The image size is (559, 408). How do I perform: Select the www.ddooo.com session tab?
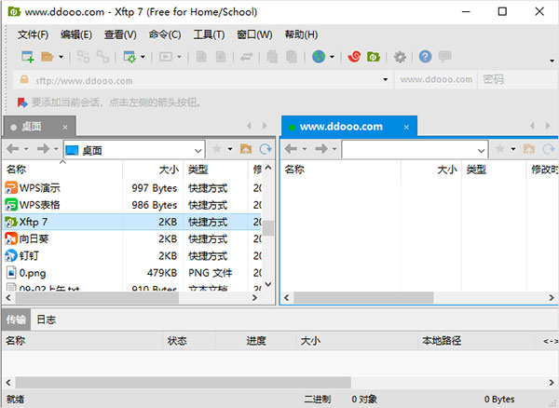(341, 127)
